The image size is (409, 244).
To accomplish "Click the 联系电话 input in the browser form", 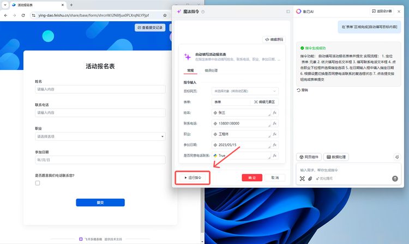I will pyautogui.click(x=100, y=113).
